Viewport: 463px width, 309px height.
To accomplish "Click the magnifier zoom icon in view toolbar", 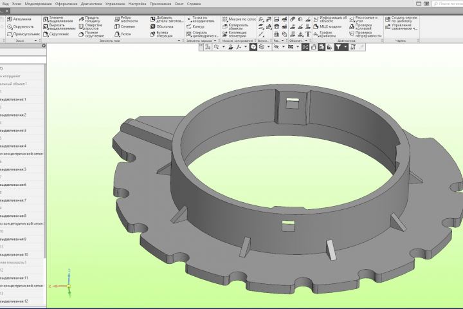I will 217,47.
